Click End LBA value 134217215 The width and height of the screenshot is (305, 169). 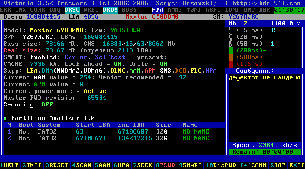click(x=135, y=138)
